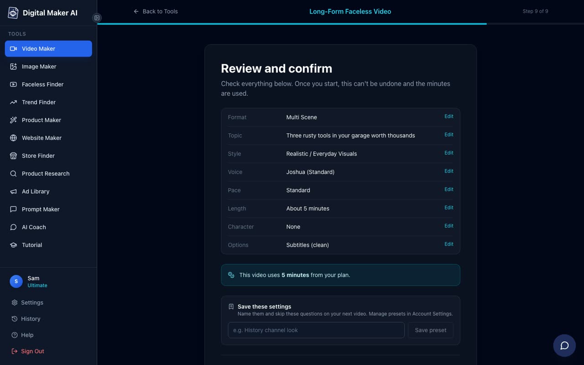The width and height of the screenshot is (584, 365).
Task: Edit the Voice selection Joshua
Action: [449, 171]
